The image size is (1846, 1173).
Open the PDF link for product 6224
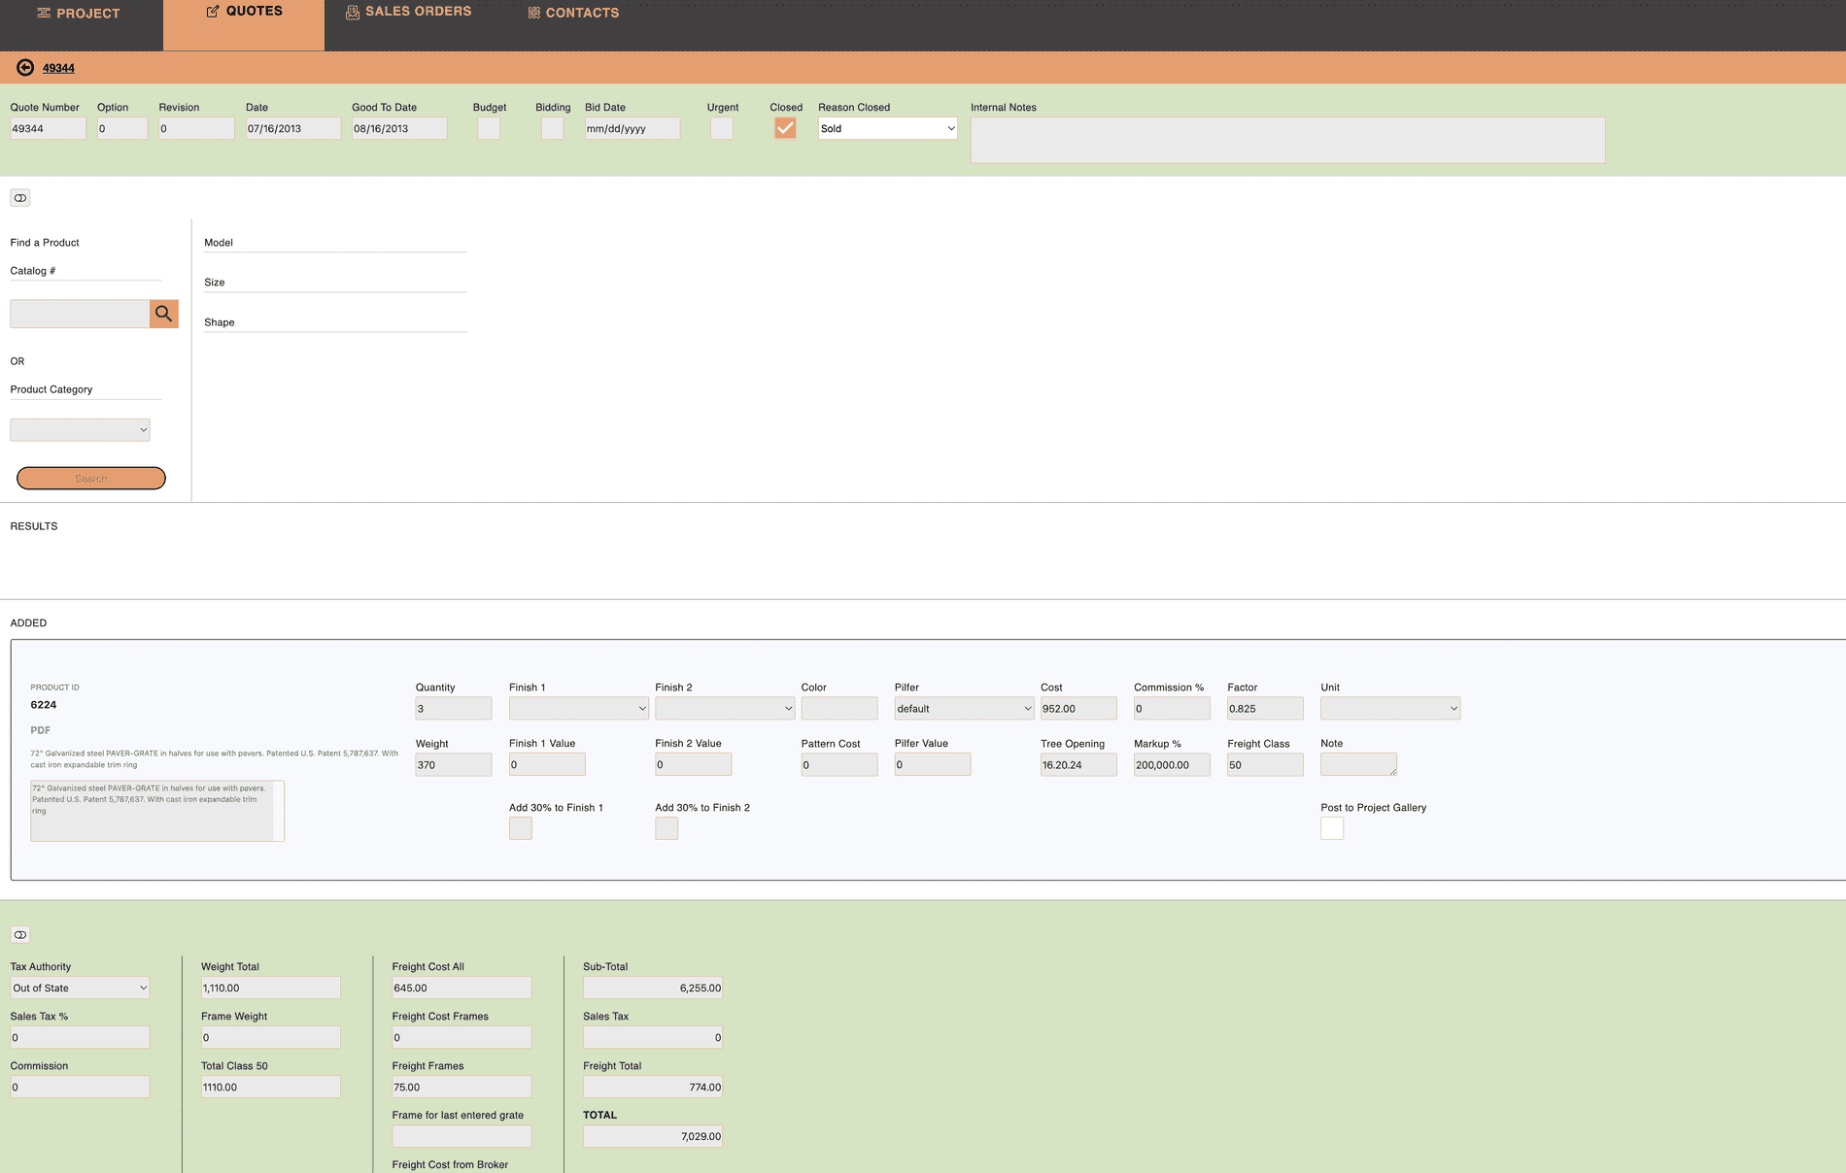pos(40,730)
